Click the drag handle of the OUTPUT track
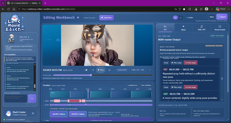 [x=44, y=105]
